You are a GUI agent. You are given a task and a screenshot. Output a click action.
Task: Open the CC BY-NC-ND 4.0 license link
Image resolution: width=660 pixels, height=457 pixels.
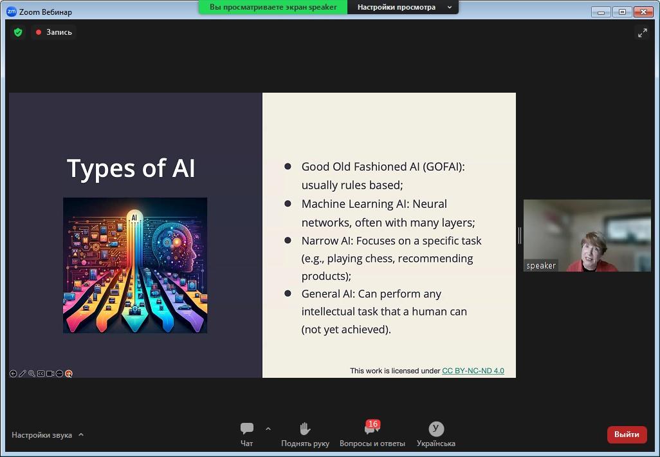[x=473, y=371]
